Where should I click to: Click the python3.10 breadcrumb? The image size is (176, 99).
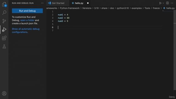123,8
